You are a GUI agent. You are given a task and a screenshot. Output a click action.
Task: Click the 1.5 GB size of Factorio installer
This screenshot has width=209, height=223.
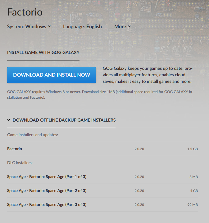pos(193,149)
